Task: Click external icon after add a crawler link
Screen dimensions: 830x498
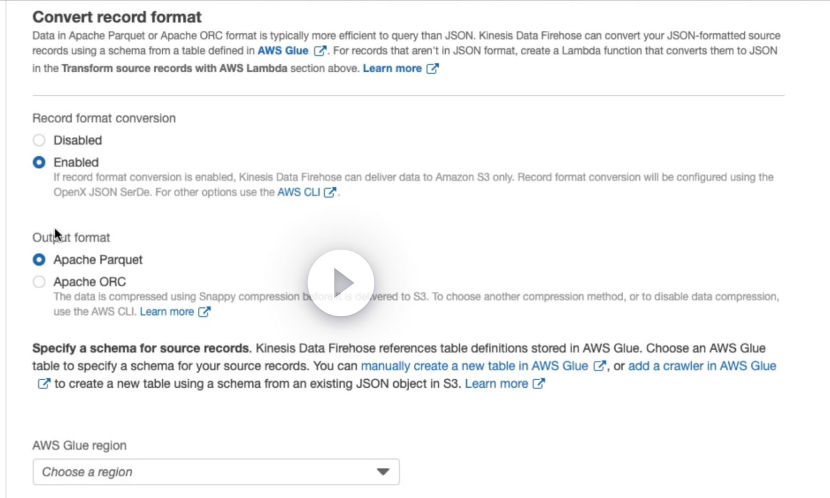Action: pyautogui.click(x=43, y=384)
